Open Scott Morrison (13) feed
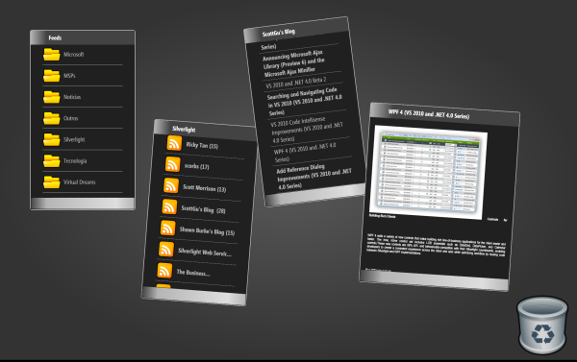 pos(204,188)
